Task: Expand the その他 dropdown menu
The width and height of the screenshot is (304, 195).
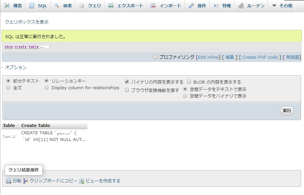Action: point(282,6)
